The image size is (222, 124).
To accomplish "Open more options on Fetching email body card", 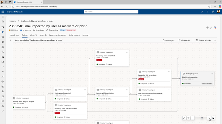I will click(43, 98).
